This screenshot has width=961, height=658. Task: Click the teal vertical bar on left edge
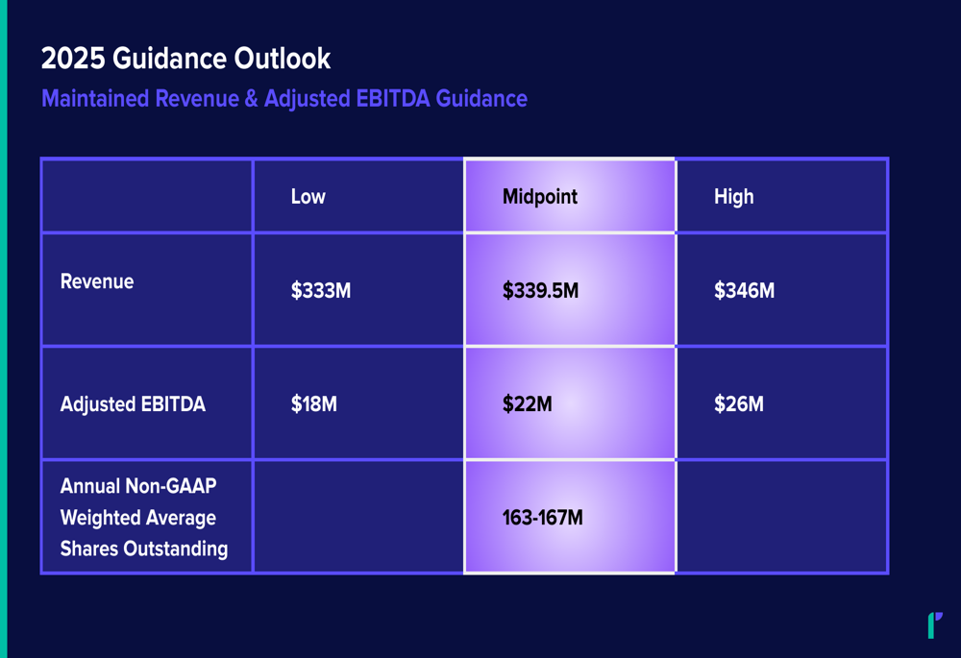pyautogui.click(x=3, y=329)
